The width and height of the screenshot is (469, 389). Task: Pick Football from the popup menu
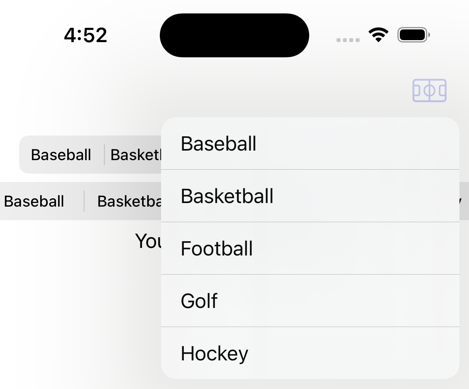(x=310, y=248)
